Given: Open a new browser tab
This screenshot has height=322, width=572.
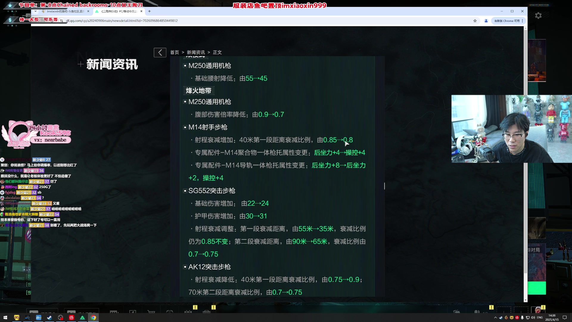Looking at the screenshot, I should point(150,11).
